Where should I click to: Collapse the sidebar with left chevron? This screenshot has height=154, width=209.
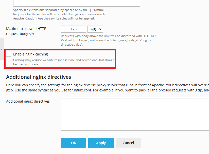coord(2,49)
